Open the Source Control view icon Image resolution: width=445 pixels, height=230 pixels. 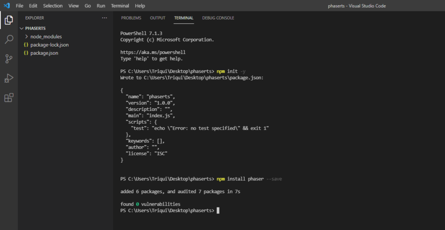point(9,59)
